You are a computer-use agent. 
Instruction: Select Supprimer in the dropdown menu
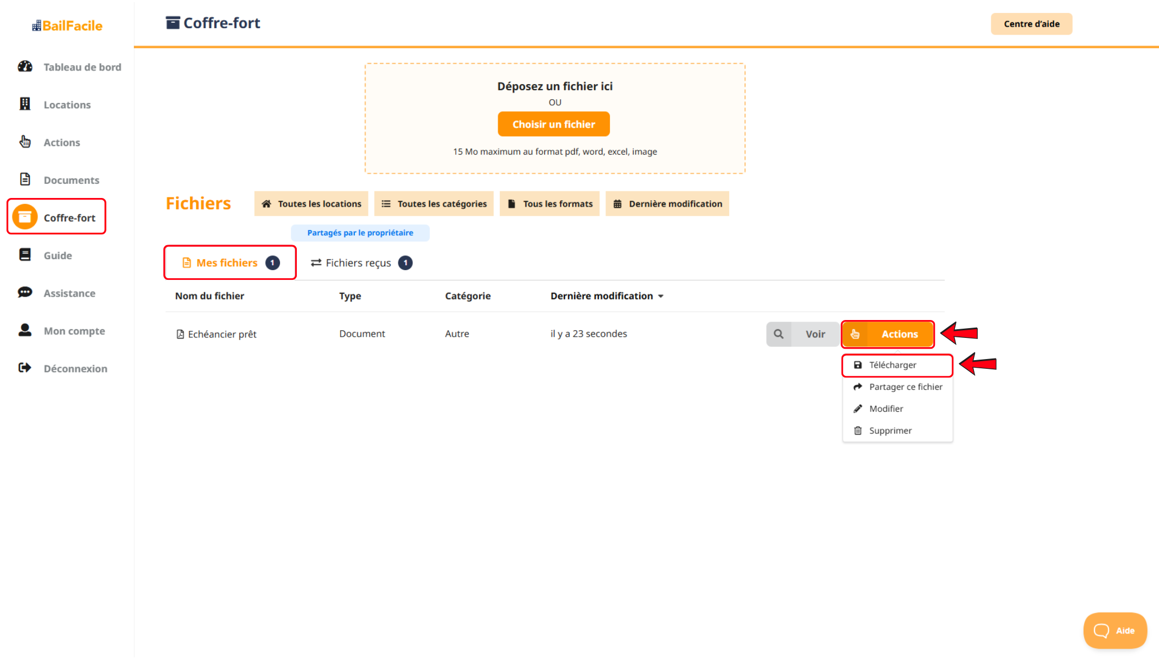[x=890, y=431]
